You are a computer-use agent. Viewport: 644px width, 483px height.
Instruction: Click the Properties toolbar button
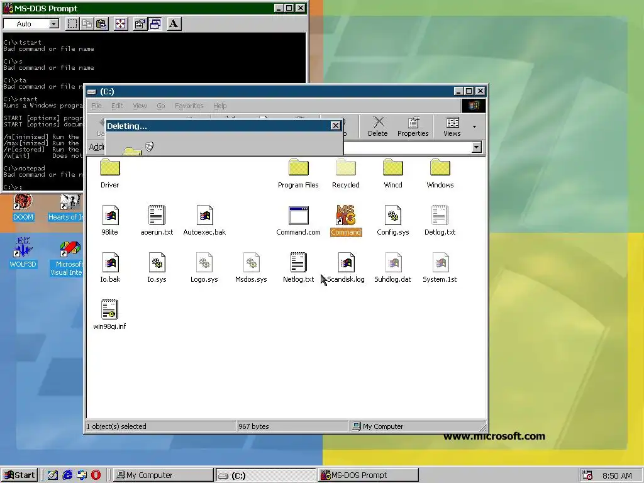click(x=413, y=126)
